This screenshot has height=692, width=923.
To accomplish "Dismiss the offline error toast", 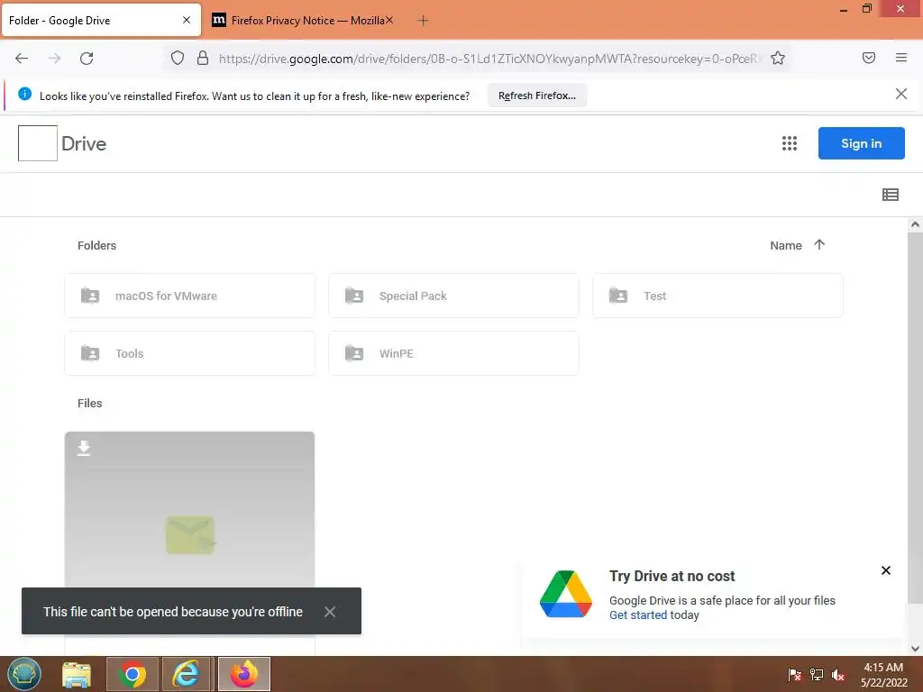I will [x=330, y=612].
